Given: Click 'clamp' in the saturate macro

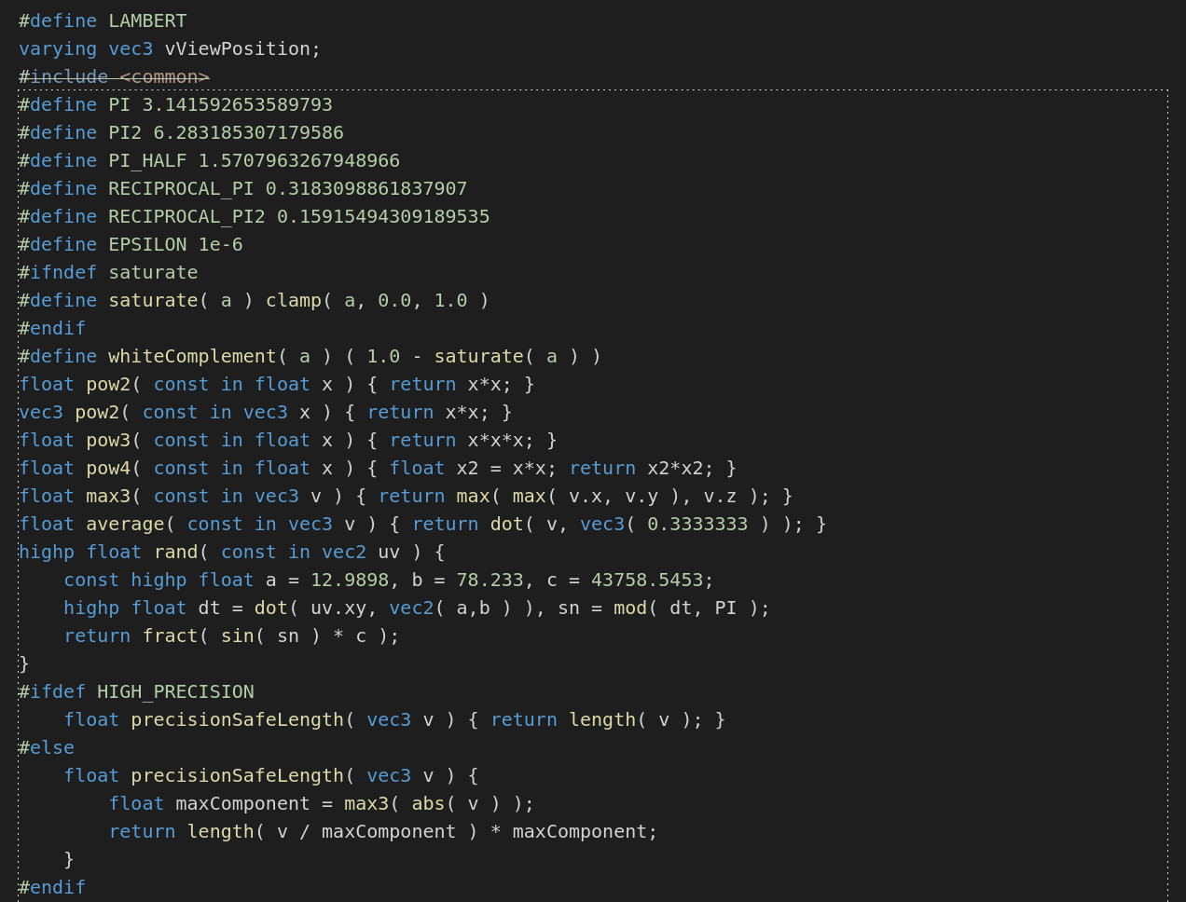Looking at the screenshot, I should coord(294,300).
